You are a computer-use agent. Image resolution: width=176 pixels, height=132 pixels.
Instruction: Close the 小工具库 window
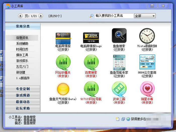(x=163, y=6)
